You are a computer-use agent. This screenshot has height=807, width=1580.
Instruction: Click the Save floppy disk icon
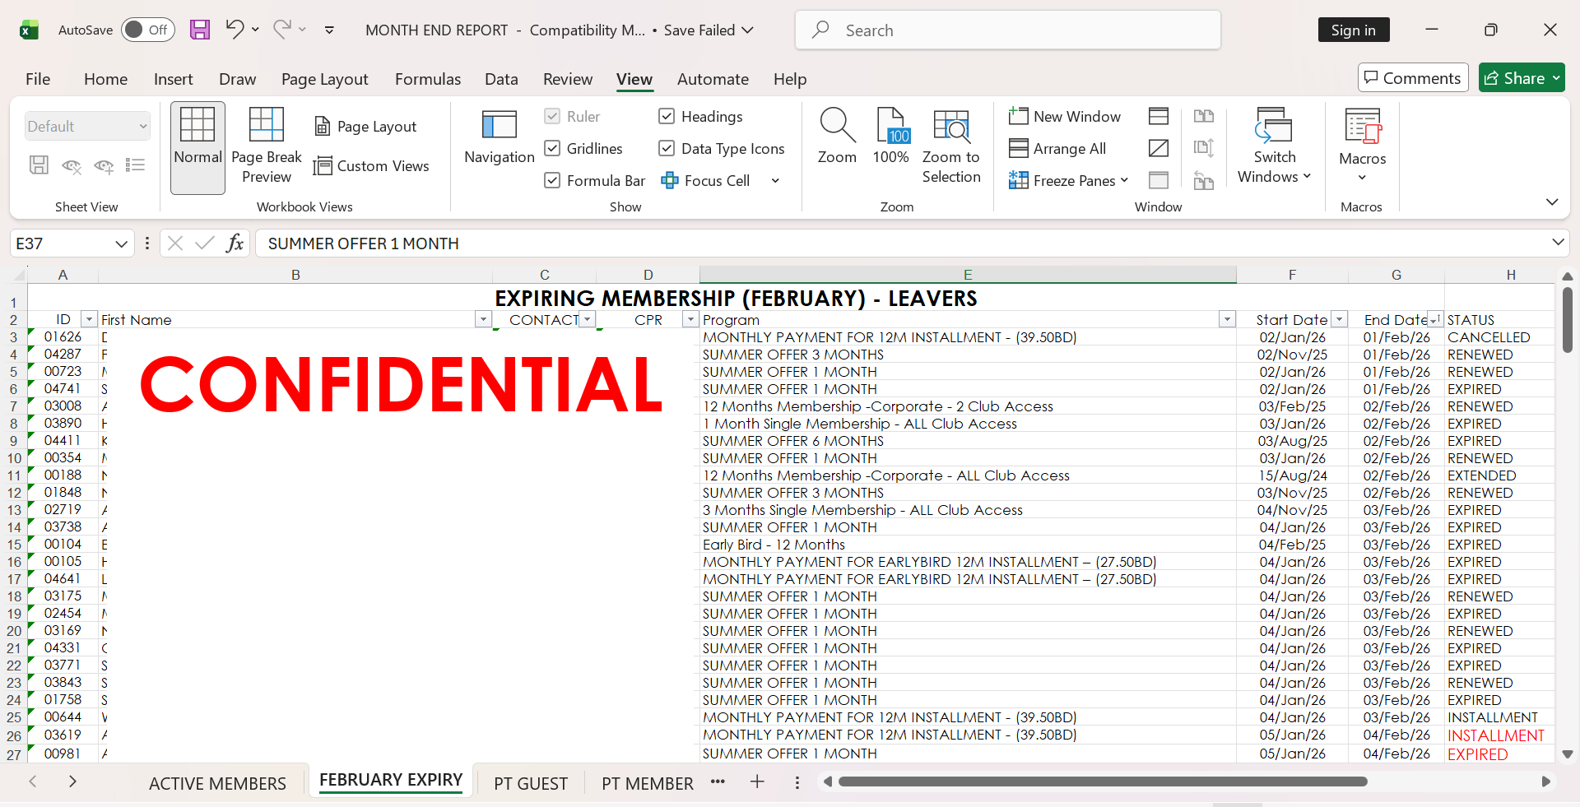(199, 30)
